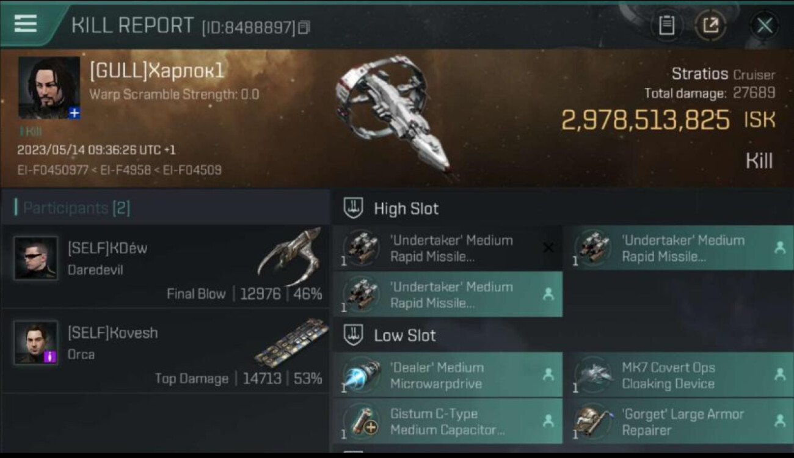Click the Daredevil ship picture

(290, 256)
